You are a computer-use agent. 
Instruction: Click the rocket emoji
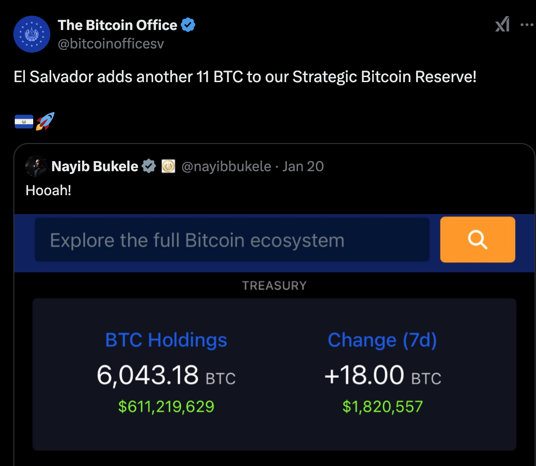[x=45, y=121]
